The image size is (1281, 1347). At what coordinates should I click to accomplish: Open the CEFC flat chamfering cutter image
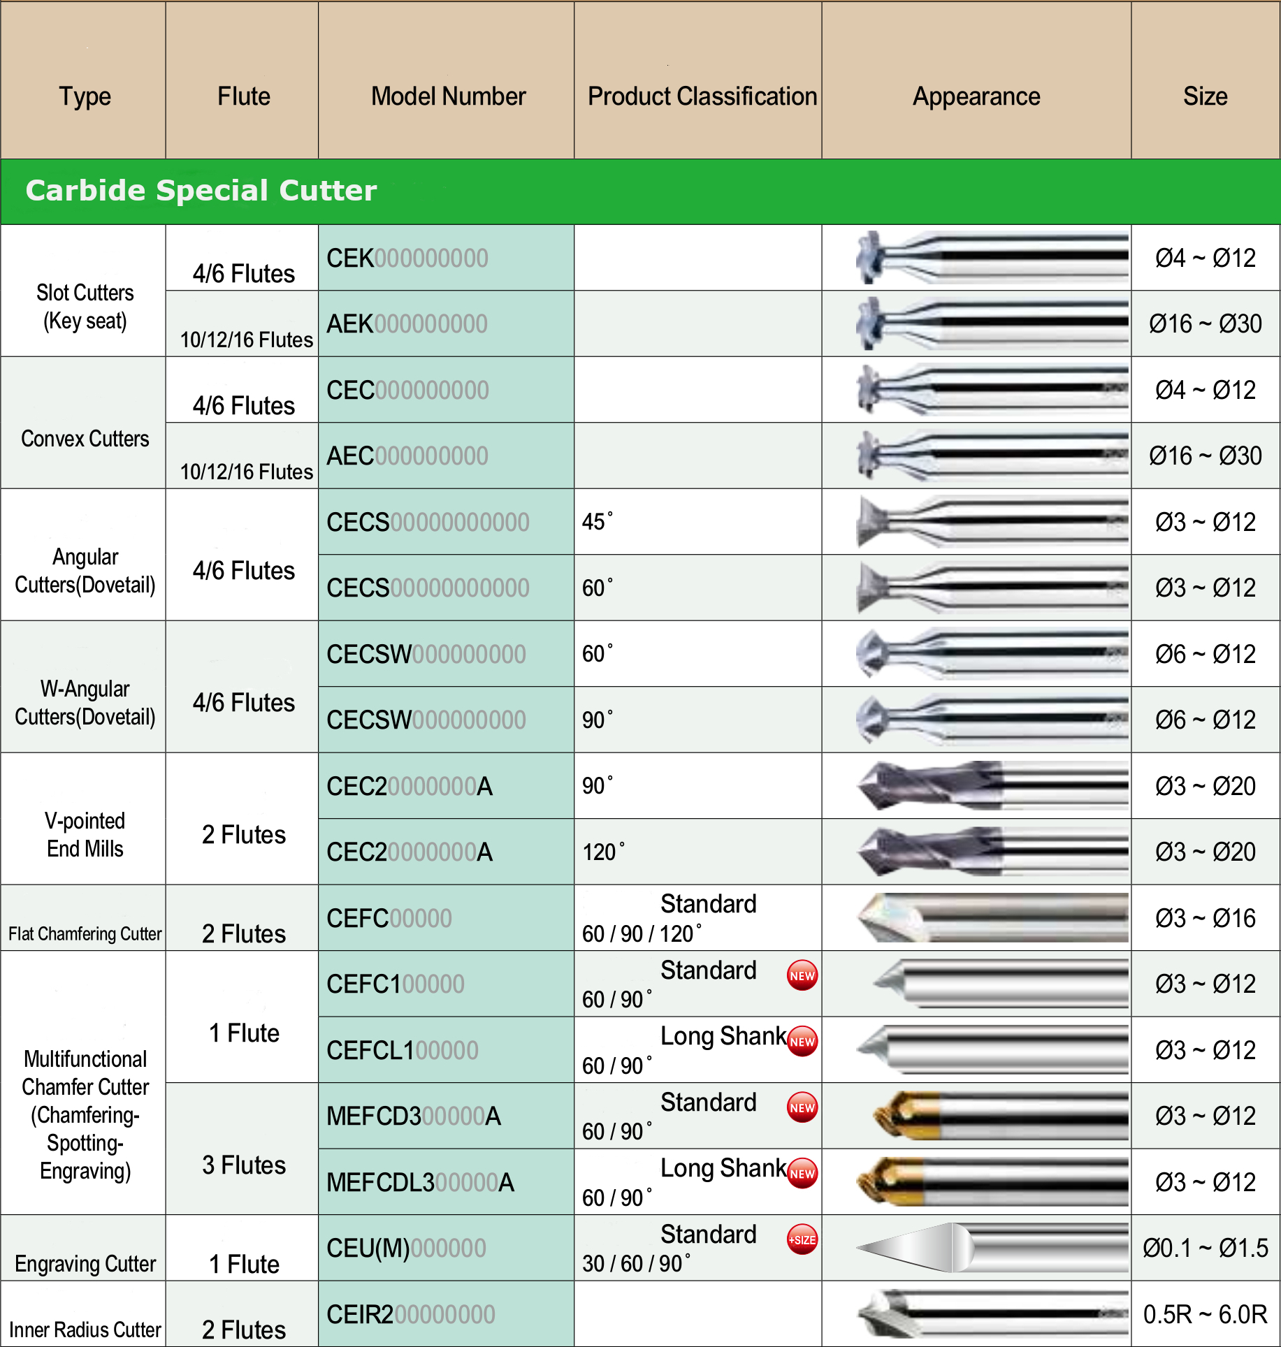pyautogui.click(x=992, y=918)
